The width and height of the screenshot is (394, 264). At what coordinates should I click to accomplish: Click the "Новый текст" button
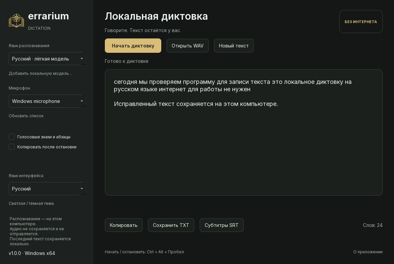[234, 46]
